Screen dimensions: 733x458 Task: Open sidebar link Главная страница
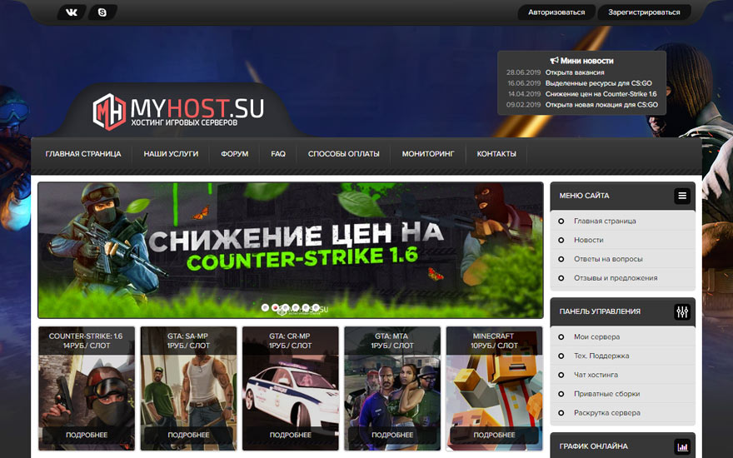tap(605, 221)
